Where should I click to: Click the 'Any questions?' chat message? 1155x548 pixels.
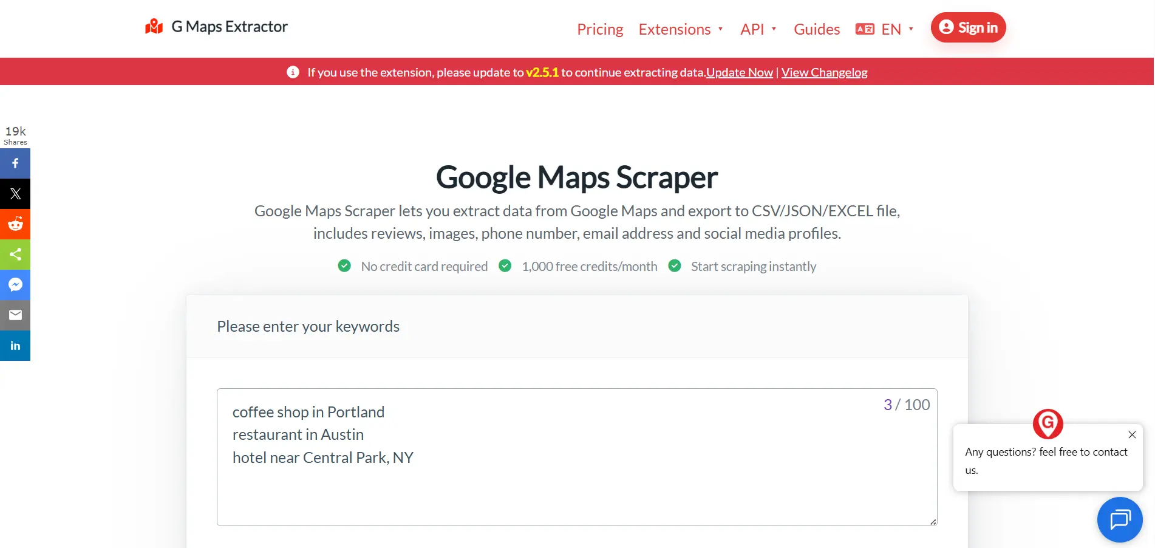pos(1046,461)
